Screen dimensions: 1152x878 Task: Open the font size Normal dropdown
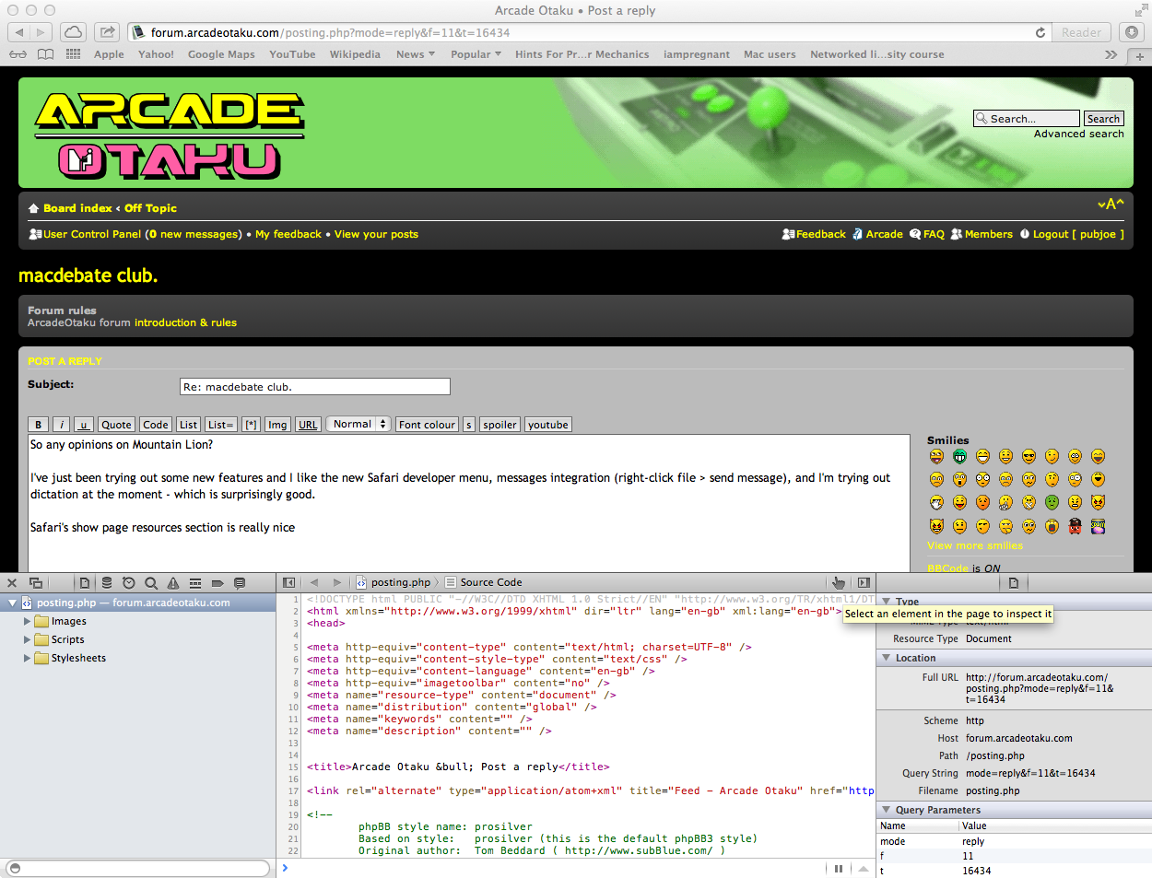(359, 425)
